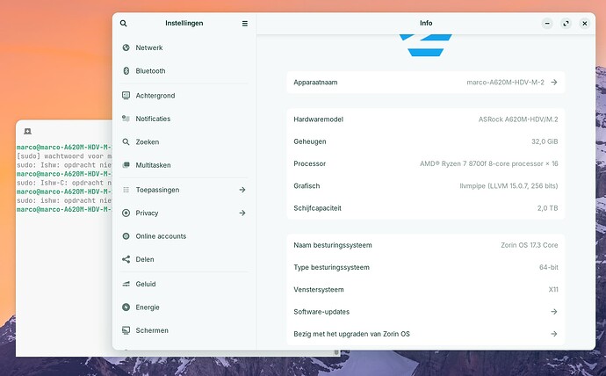The image size is (606, 376).
Task: Click 'Naam besturingssysteem' label
Action: (333, 245)
